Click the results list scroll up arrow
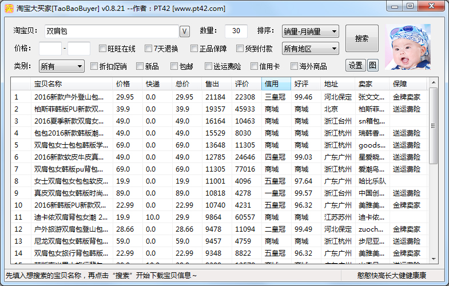Image resolution: width=449 pixels, height=286 pixels. click(434, 83)
